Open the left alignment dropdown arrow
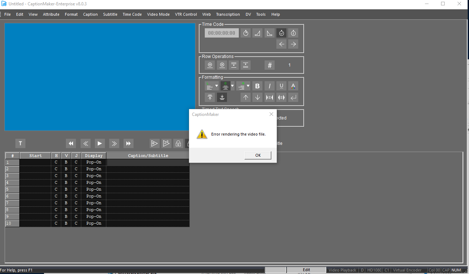 pos(217,86)
